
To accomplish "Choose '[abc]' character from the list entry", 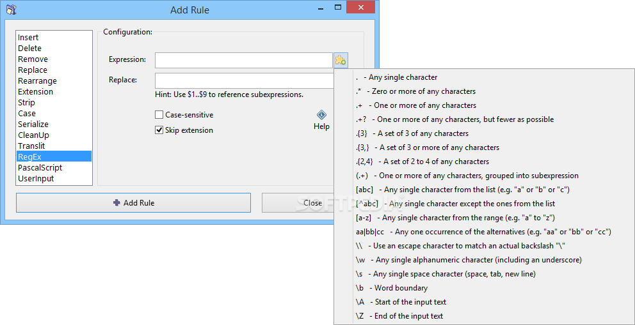I will point(485,190).
